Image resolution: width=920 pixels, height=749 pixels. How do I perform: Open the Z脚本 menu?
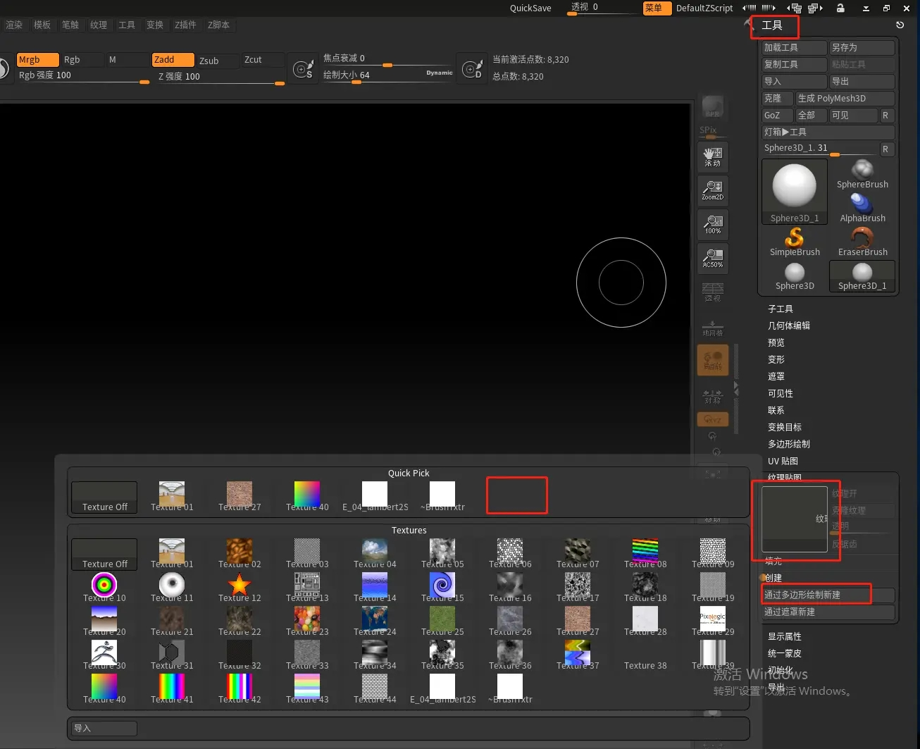click(x=218, y=25)
